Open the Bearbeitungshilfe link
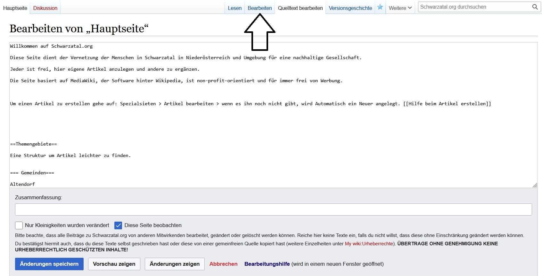The width and height of the screenshot is (542, 276). pyautogui.click(x=267, y=264)
